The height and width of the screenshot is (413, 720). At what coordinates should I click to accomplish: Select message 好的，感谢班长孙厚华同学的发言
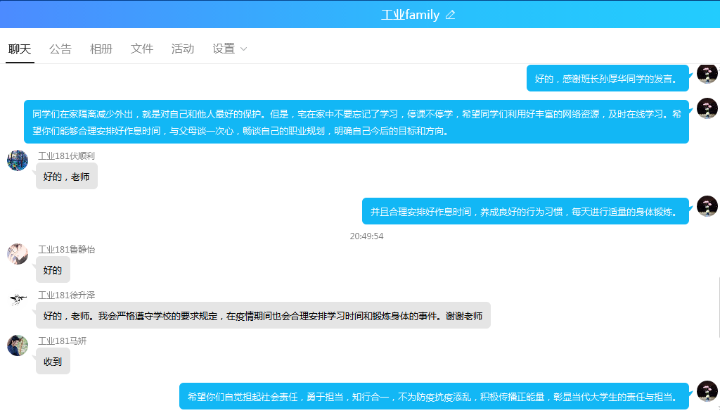point(607,78)
